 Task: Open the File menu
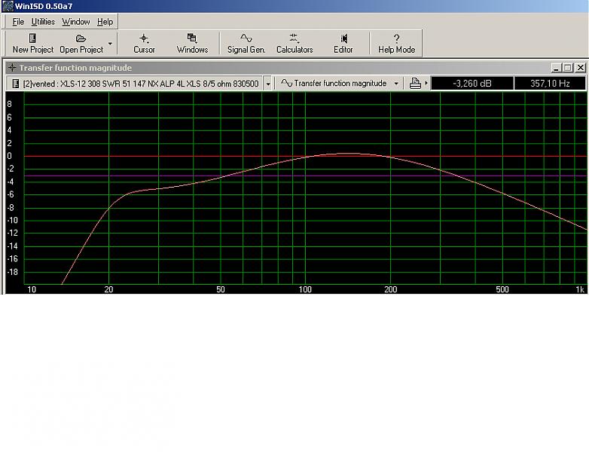18,22
